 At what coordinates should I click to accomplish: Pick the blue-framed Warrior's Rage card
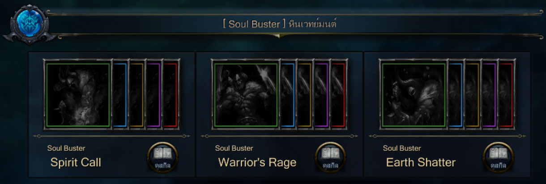click(288, 95)
